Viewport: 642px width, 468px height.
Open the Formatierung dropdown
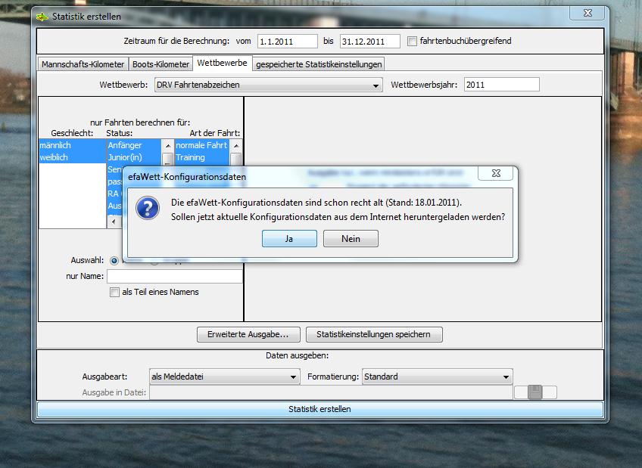point(506,377)
